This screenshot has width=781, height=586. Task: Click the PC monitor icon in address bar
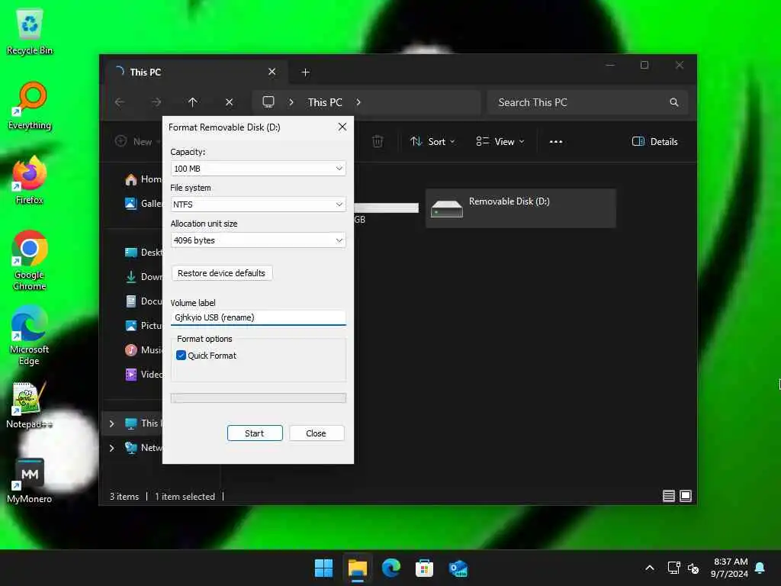[x=268, y=102]
